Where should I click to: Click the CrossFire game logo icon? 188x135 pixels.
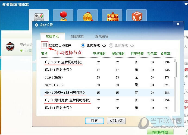10,47
